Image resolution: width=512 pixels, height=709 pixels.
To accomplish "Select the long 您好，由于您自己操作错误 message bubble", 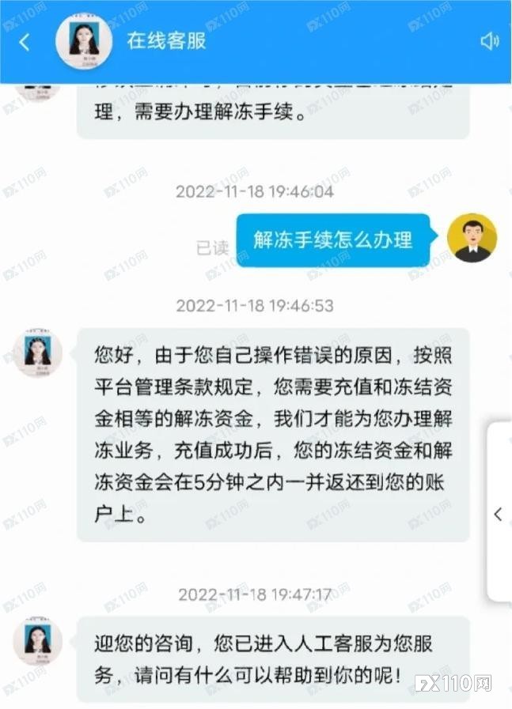I will 273,435.
